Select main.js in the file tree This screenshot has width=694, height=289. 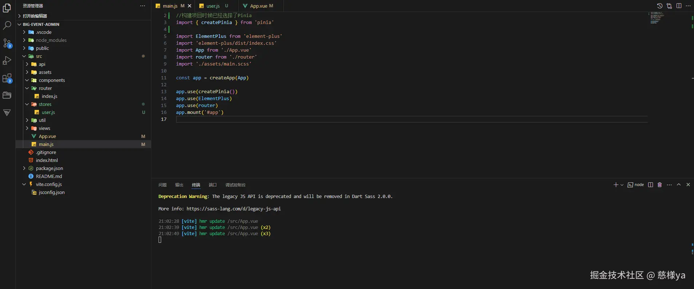[83, 144]
